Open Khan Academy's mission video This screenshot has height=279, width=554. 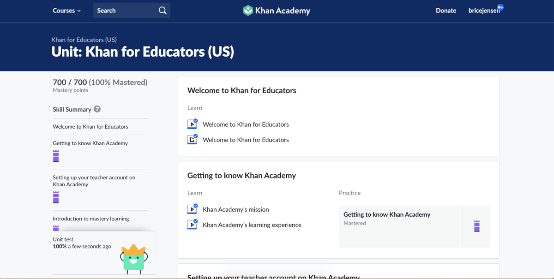[236, 209]
